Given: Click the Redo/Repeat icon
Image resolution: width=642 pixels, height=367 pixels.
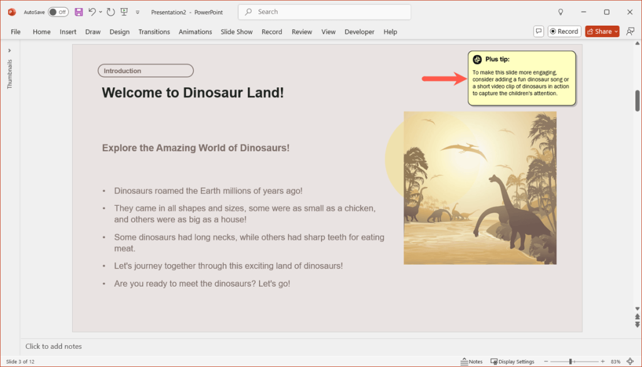Looking at the screenshot, I should (x=111, y=12).
